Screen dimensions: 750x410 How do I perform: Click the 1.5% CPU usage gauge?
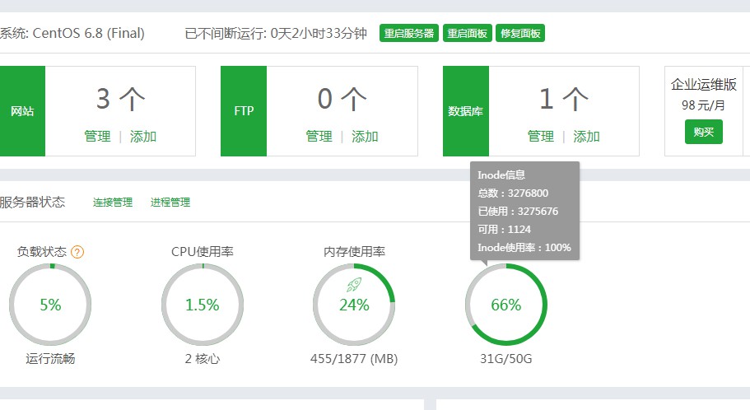click(x=203, y=305)
